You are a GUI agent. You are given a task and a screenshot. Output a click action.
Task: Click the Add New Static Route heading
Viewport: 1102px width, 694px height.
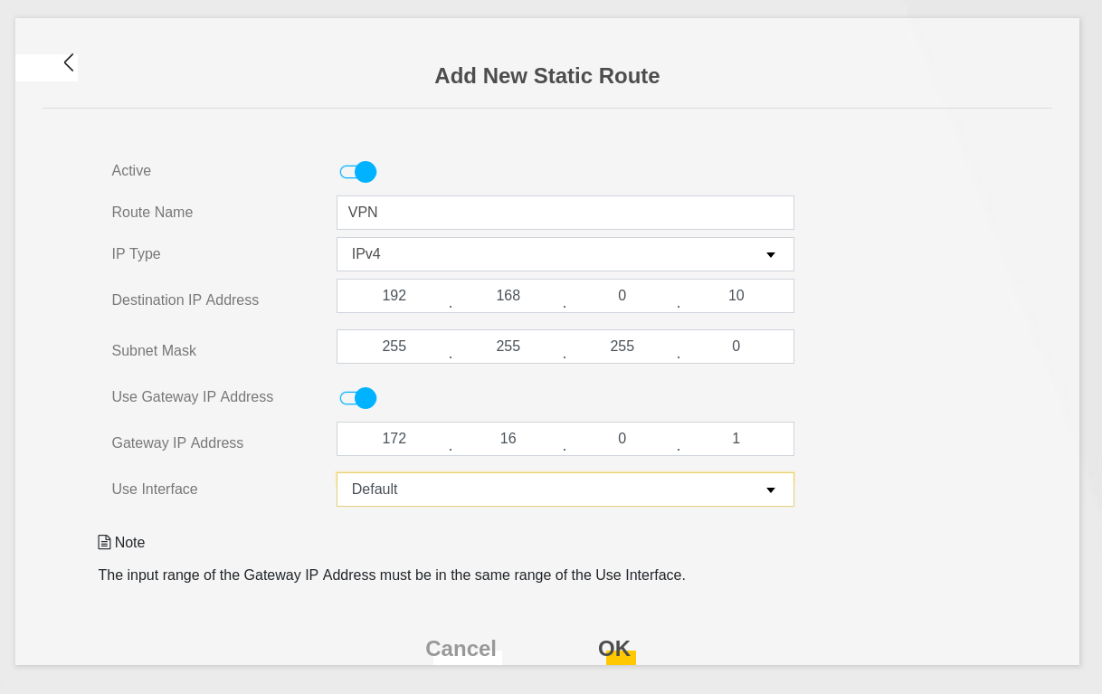pos(547,76)
